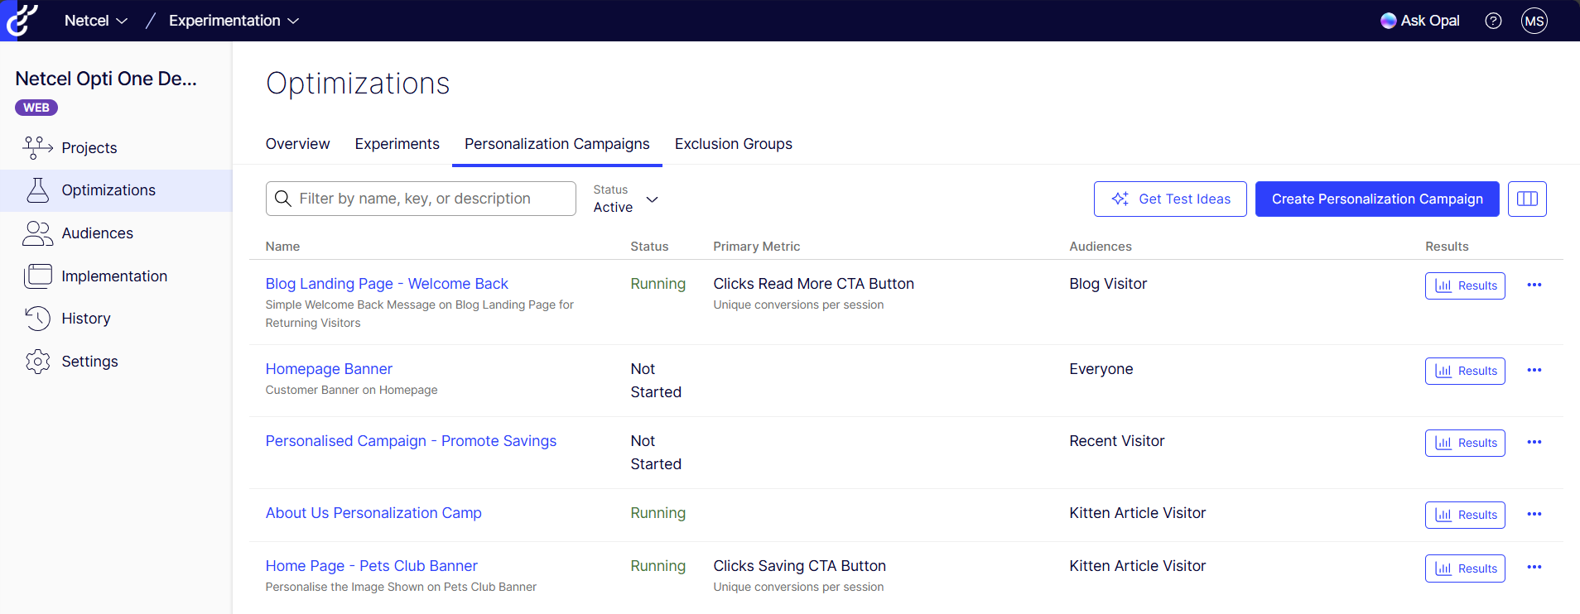
Task: Open the Status Active filter dropdown
Action: (626, 199)
